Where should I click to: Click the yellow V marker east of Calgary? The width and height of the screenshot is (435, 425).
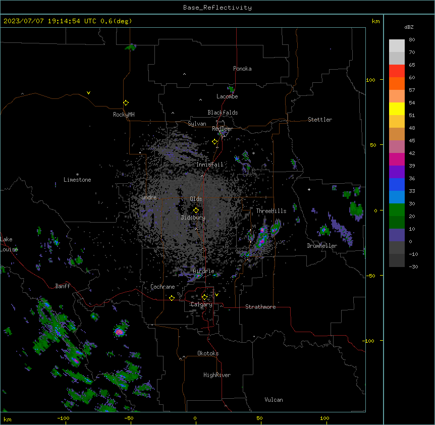coord(216,295)
